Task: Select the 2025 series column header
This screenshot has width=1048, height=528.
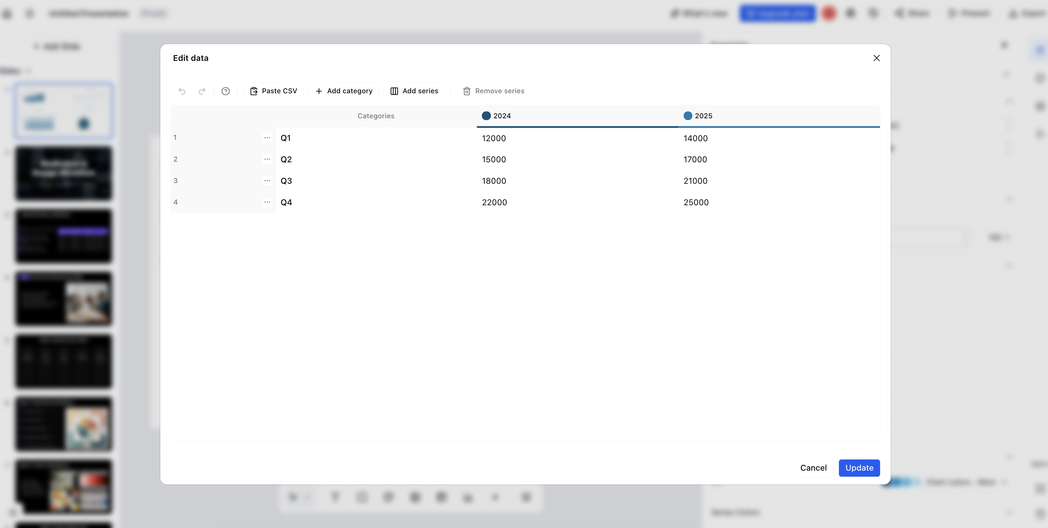Action: click(779, 117)
